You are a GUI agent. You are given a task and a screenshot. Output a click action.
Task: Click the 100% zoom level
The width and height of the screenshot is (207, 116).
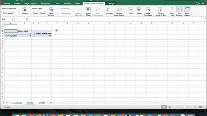(x=200, y=107)
